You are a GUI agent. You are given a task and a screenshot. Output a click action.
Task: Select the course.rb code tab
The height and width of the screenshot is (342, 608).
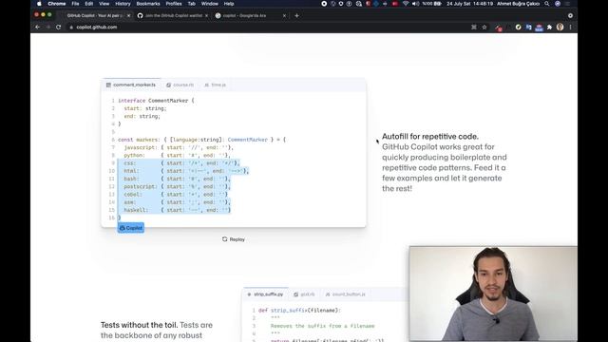[x=180, y=85]
